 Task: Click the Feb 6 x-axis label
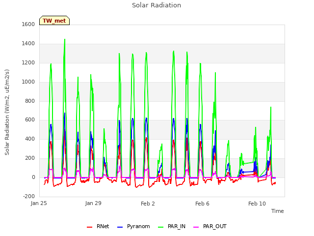202,204
